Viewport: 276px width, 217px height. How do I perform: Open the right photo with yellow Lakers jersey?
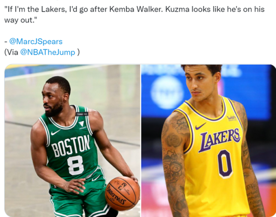pyautogui.click(x=209, y=141)
